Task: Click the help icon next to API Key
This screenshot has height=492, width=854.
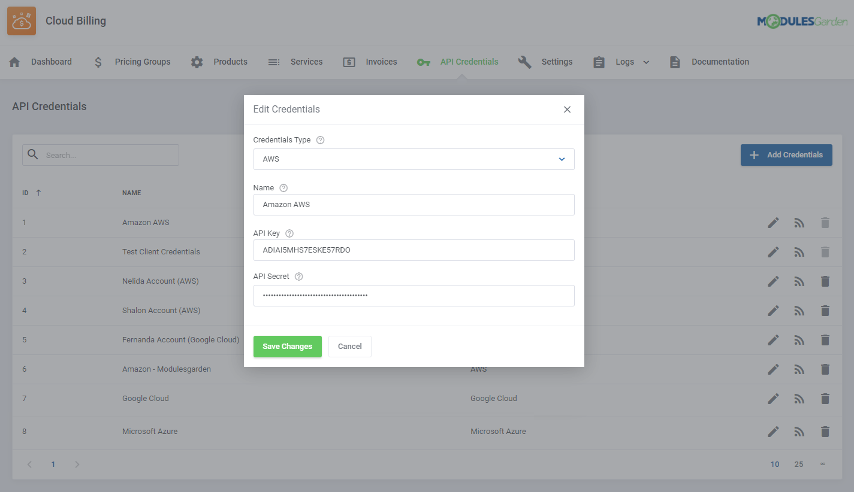Action: click(x=289, y=233)
